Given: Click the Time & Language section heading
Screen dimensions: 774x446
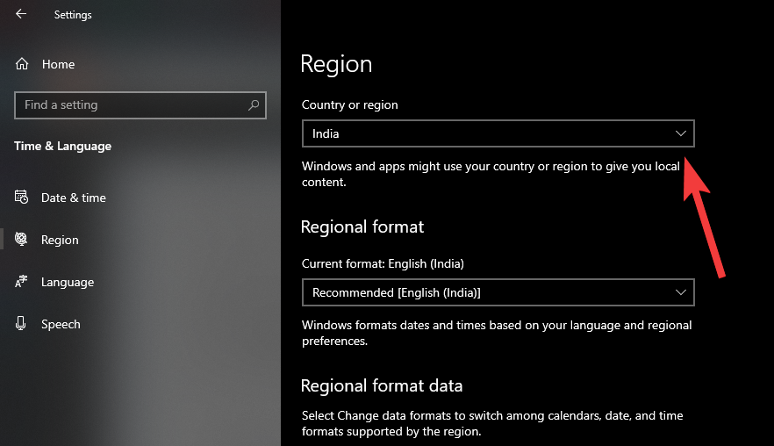Looking at the screenshot, I should point(63,146).
